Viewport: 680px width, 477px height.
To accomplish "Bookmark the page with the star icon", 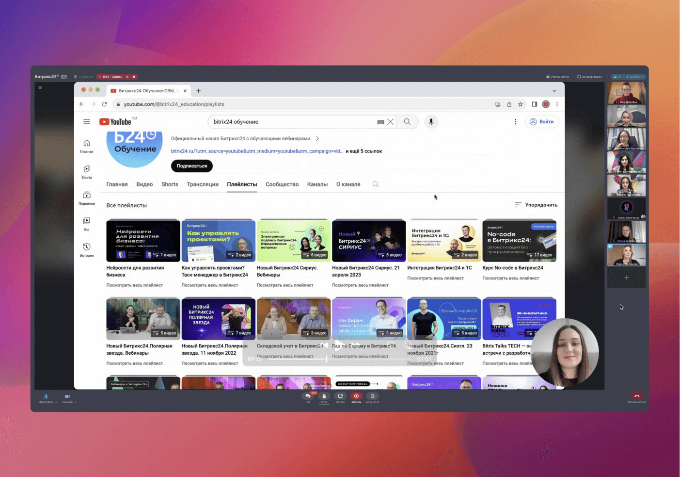I will click(x=521, y=104).
